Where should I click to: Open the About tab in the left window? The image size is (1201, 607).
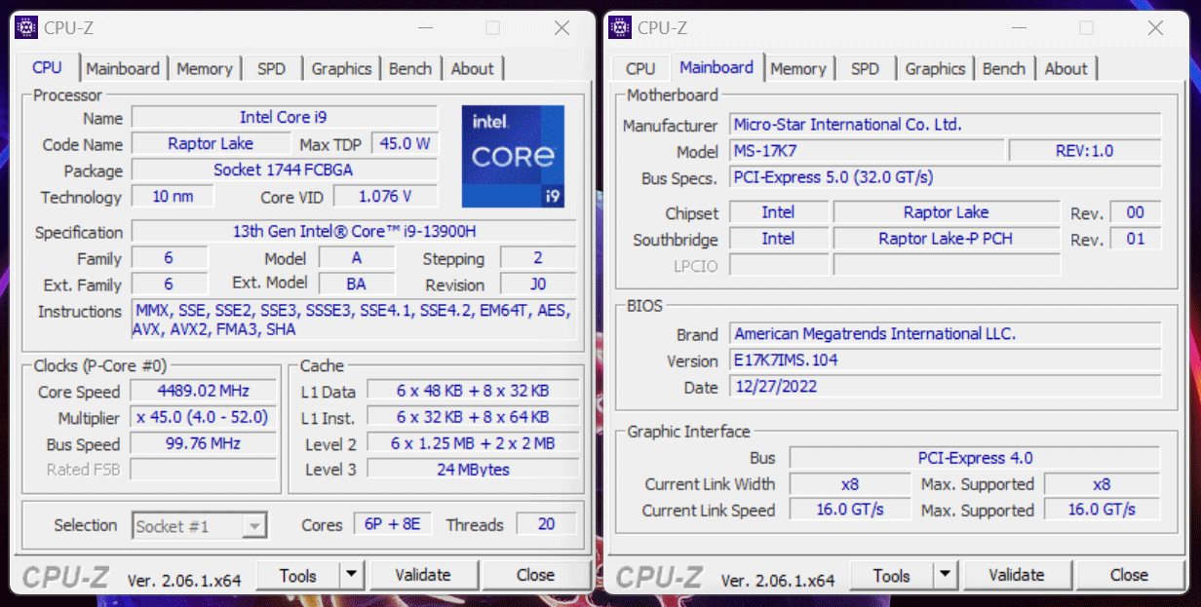coord(473,69)
